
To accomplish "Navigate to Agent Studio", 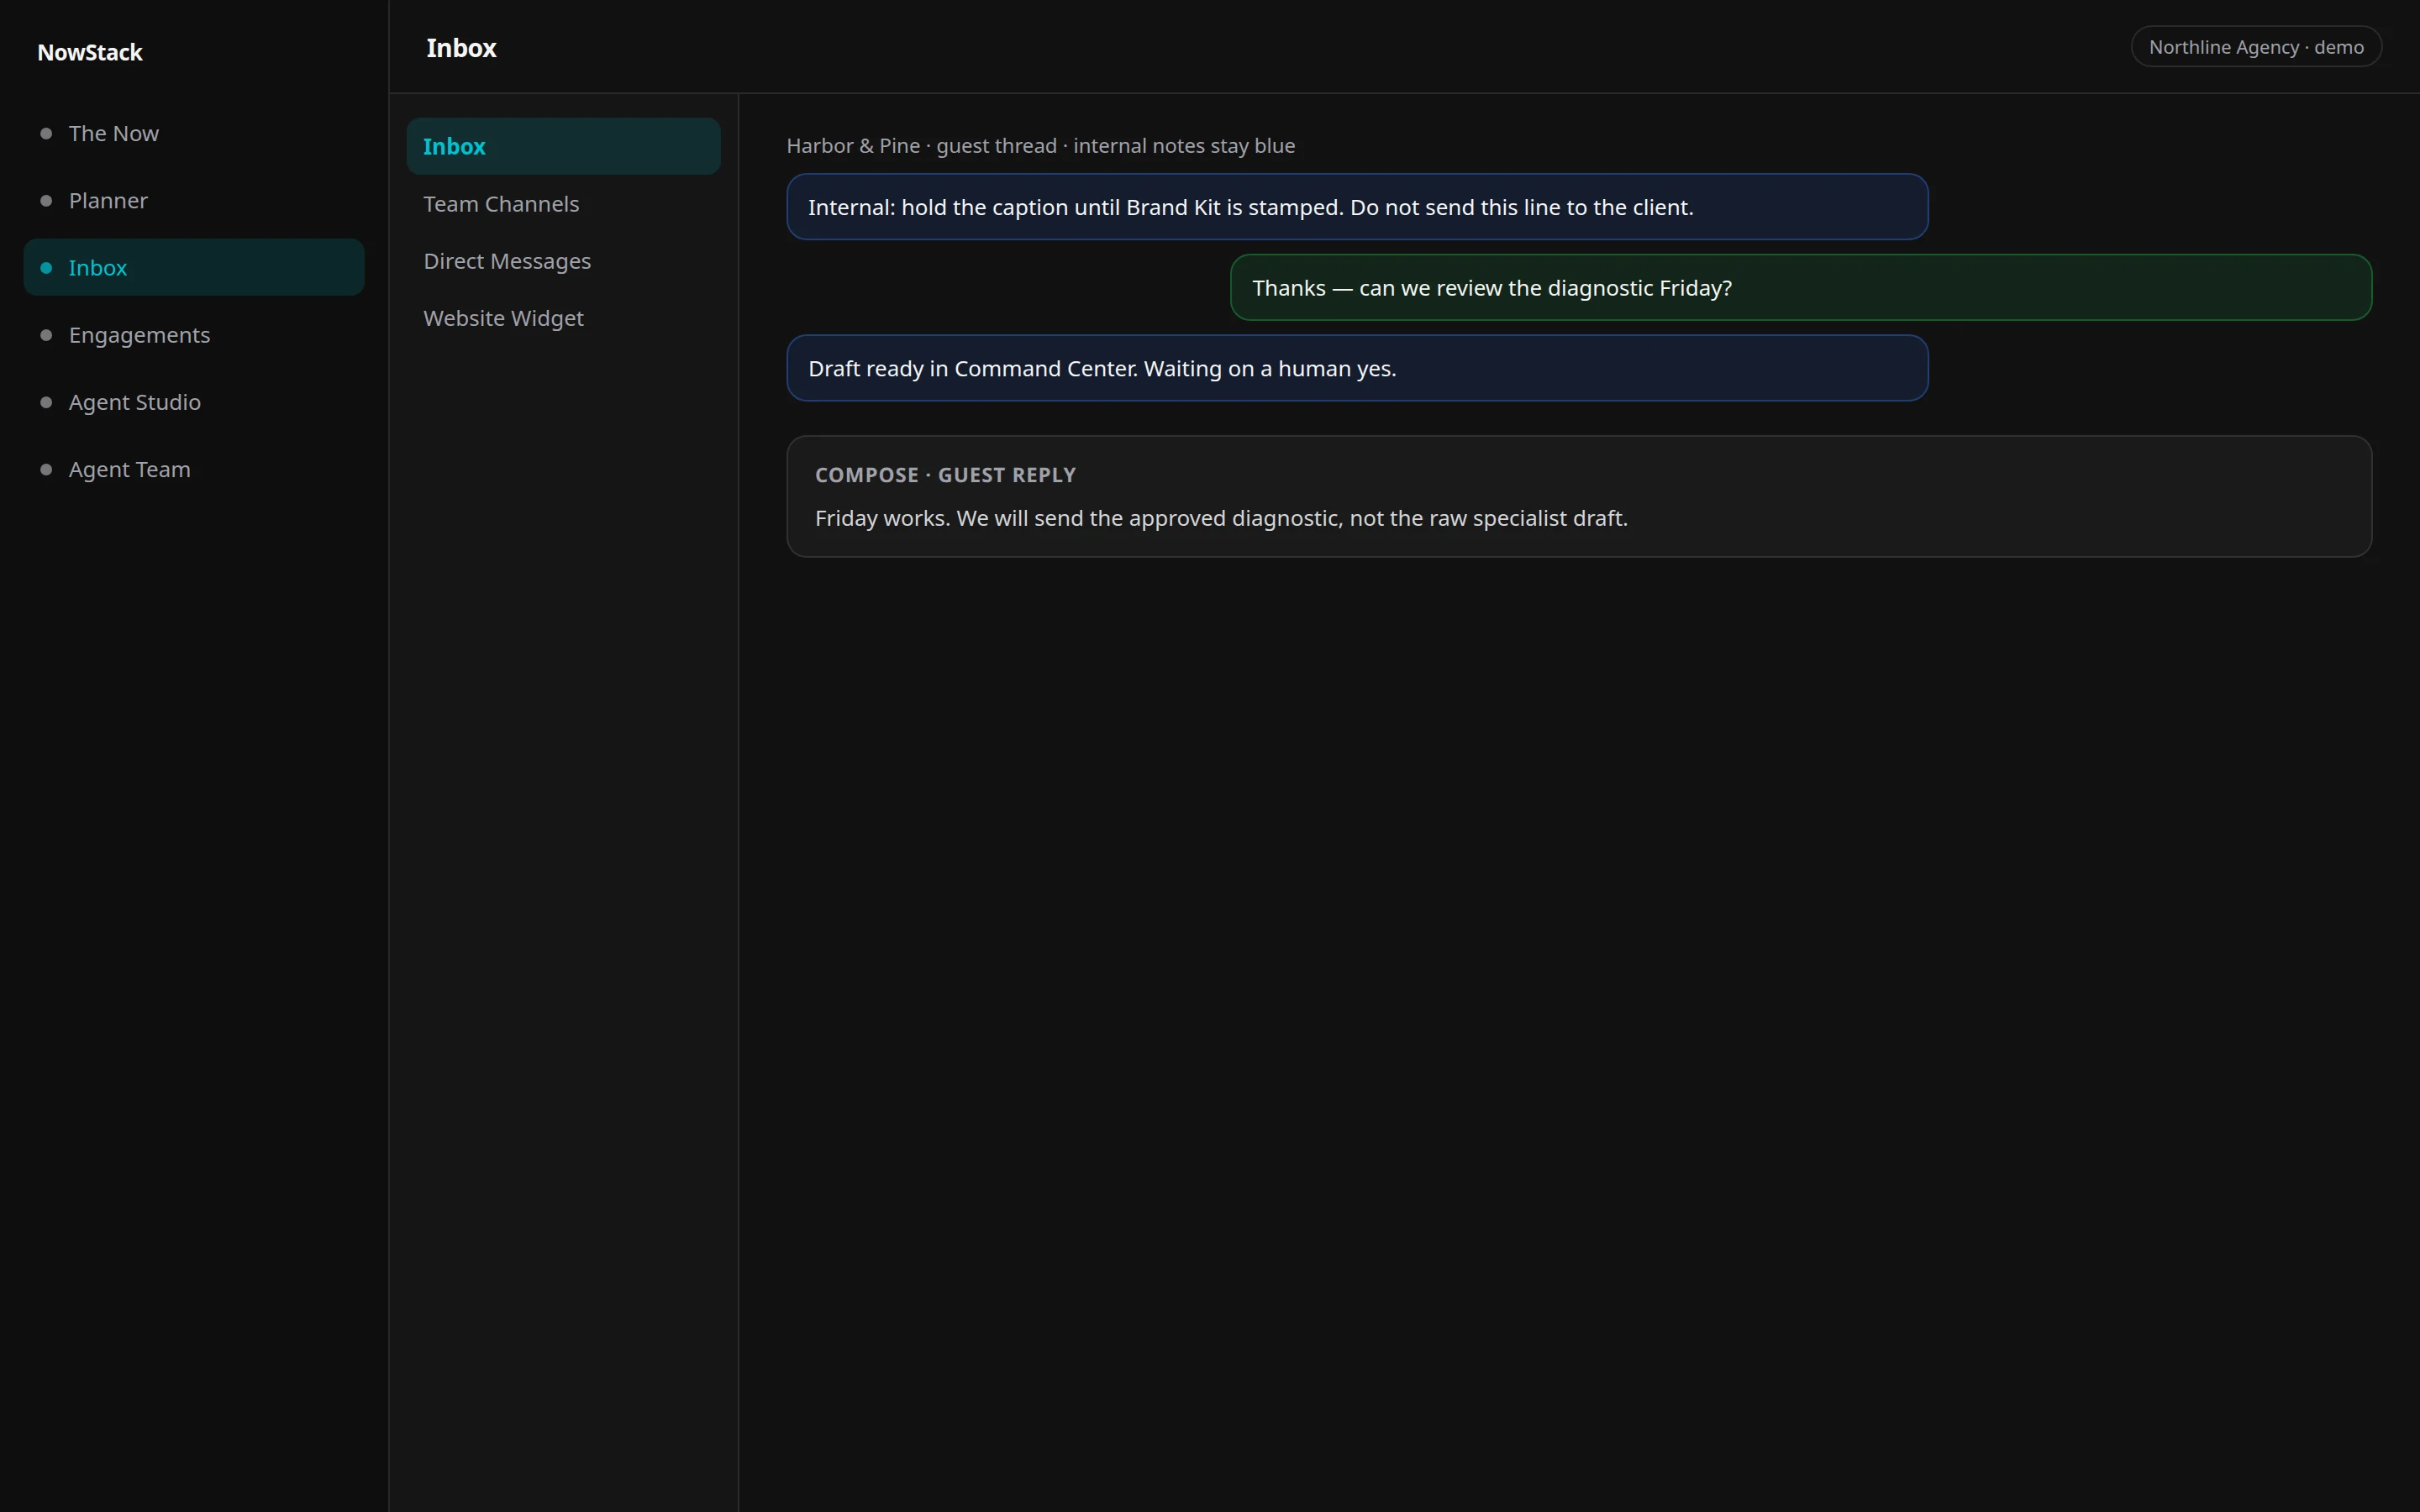I will click(193, 402).
